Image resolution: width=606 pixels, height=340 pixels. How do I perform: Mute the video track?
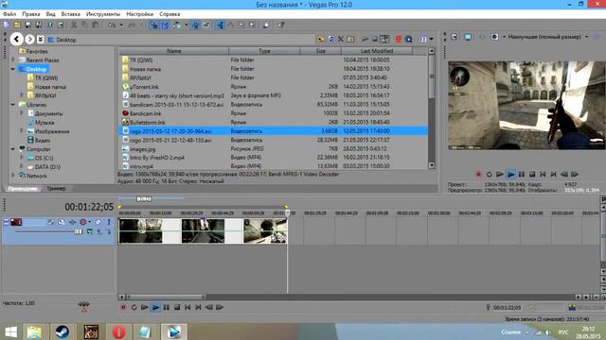coord(98,222)
